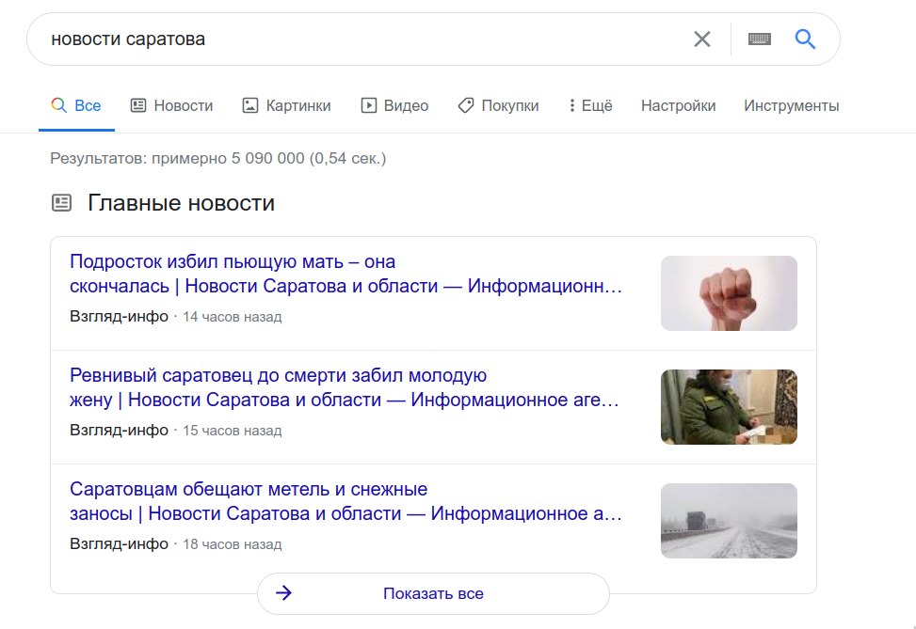Click the results count text "примерно 5 090 000"
Image resolution: width=916 pixels, height=629 pixels.
coord(228,158)
